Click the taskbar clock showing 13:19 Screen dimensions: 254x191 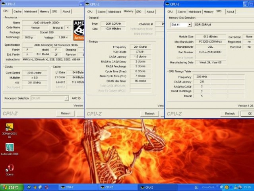pos(247,187)
